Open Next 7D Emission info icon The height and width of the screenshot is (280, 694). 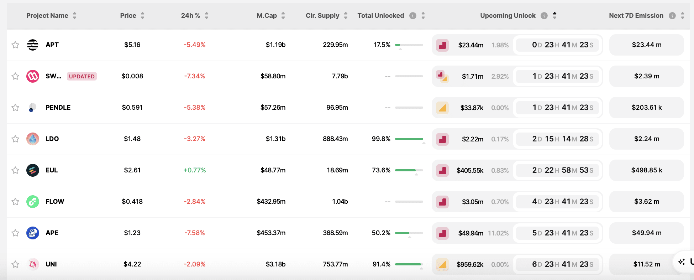[672, 16]
